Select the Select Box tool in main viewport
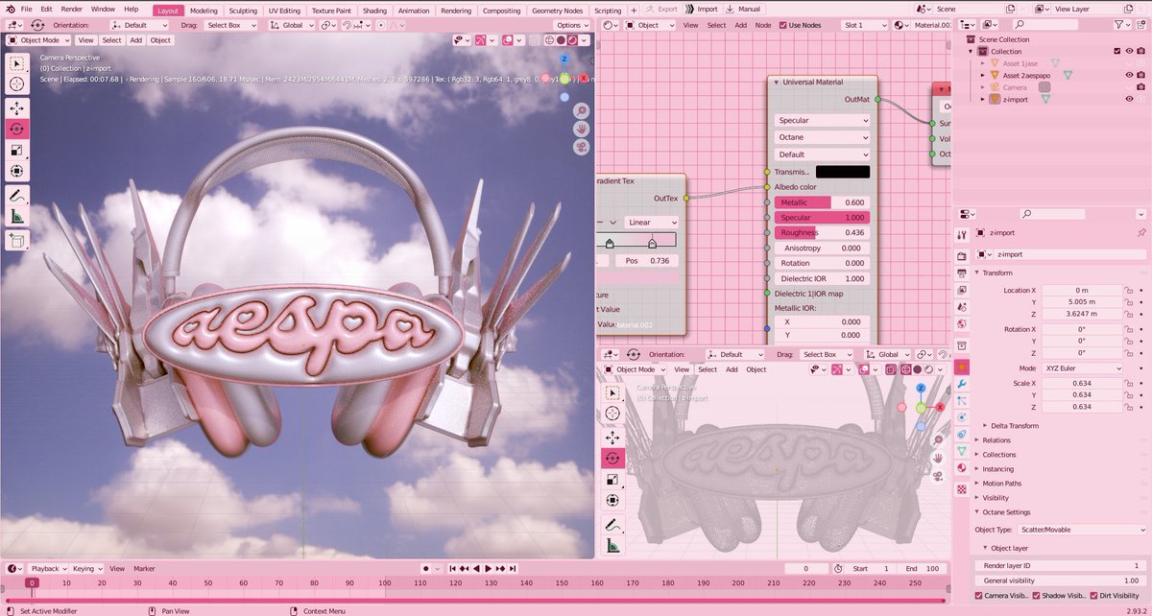 click(17, 63)
